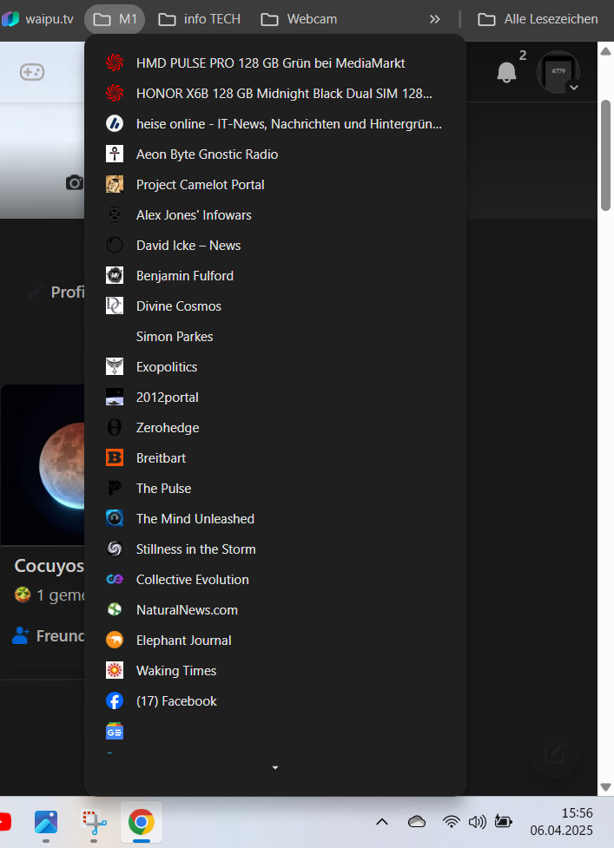Click the OneDrive cloud tray icon
614x848 pixels.
pyautogui.click(x=417, y=822)
